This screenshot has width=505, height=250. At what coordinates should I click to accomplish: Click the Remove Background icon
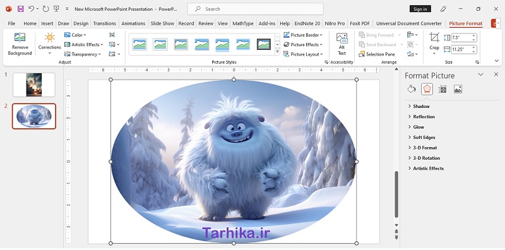20,37
